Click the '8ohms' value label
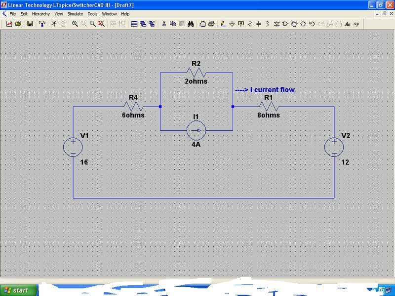Viewport: 395px width, 296px height. [x=269, y=115]
